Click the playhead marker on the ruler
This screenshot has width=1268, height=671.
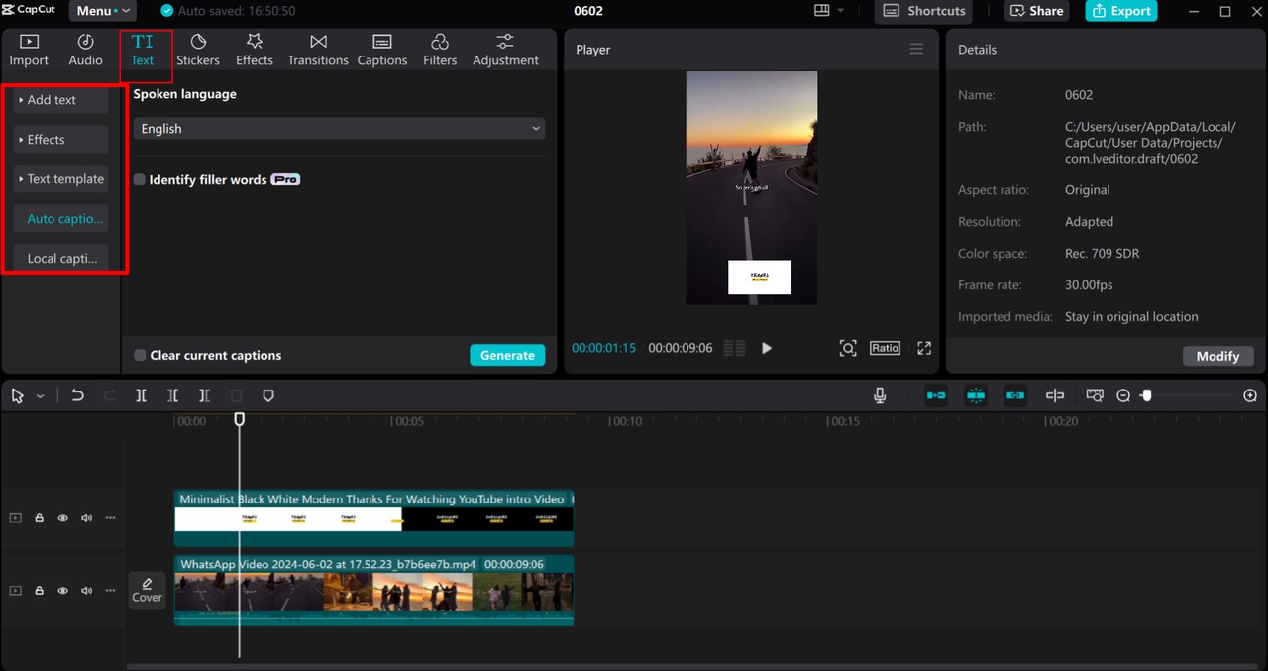click(x=239, y=419)
